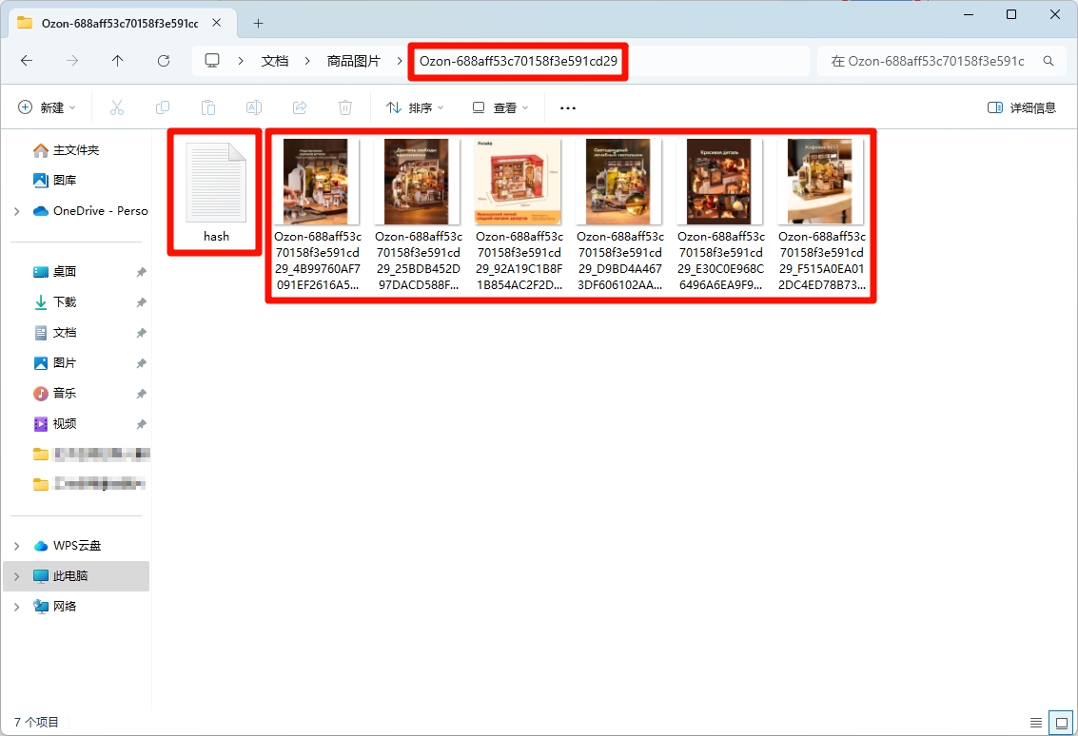Expand the WPS云盘 tree node

click(17, 546)
